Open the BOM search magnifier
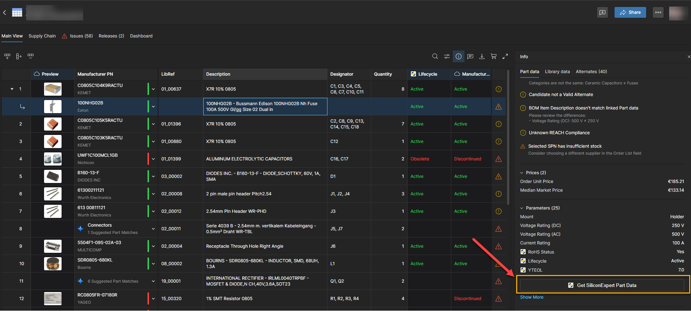Viewport: 691px width, 311px height. (x=435, y=56)
